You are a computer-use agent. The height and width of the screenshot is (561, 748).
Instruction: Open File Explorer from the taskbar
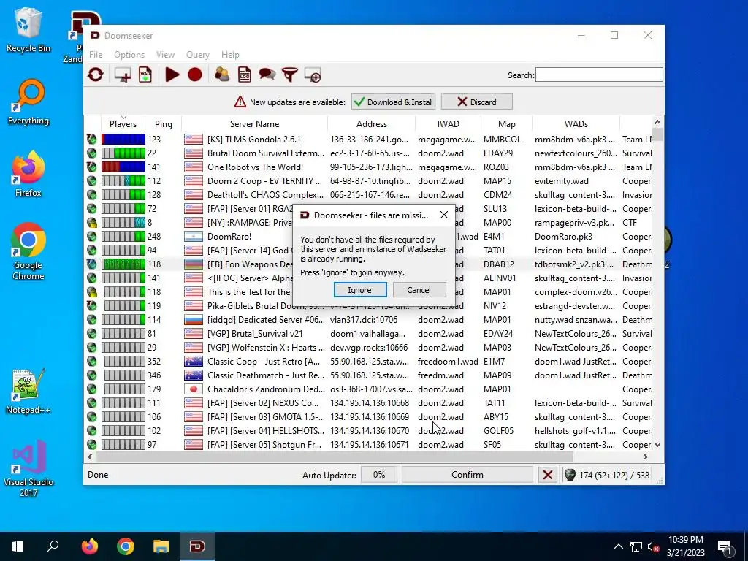pyautogui.click(x=161, y=546)
